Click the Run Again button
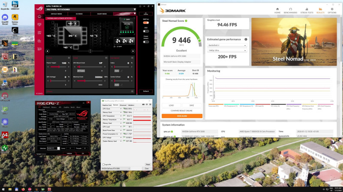The image size is (343, 192). pyautogui.click(x=182, y=116)
